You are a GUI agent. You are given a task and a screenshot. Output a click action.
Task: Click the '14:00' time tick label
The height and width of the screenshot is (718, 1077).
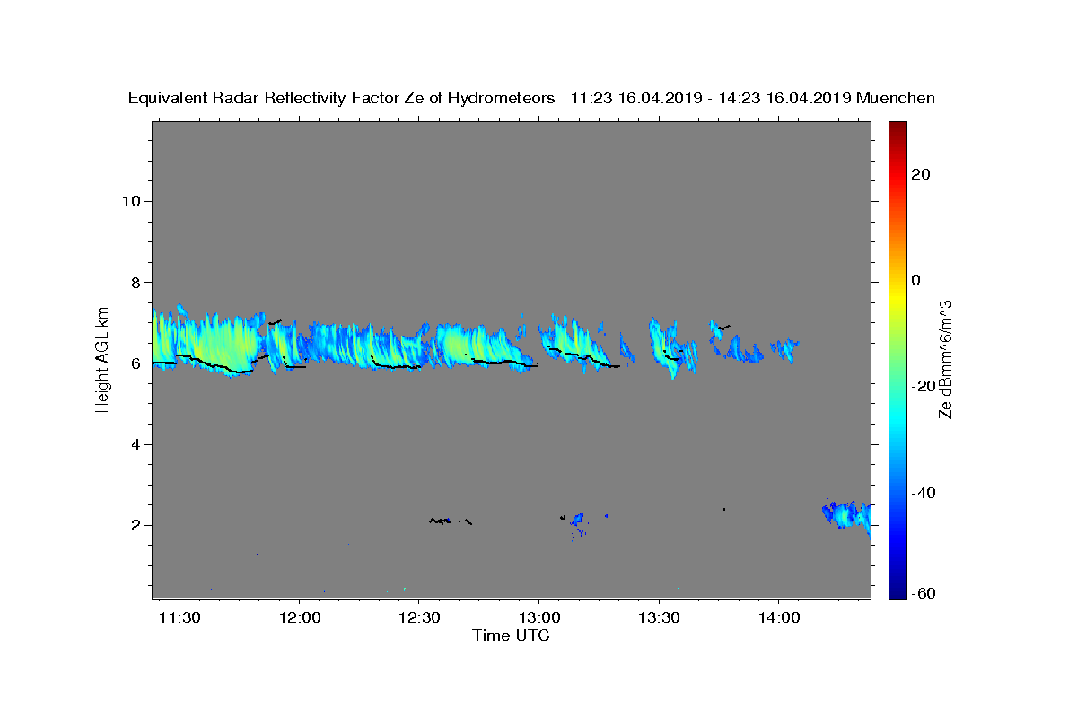(x=778, y=618)
